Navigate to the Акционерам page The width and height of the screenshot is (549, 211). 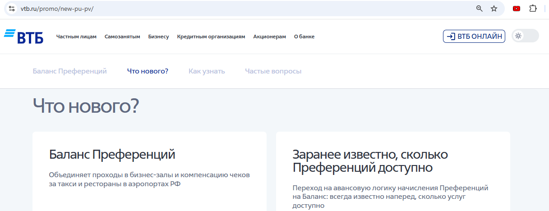pyautogui.click(x=269, y=37)
